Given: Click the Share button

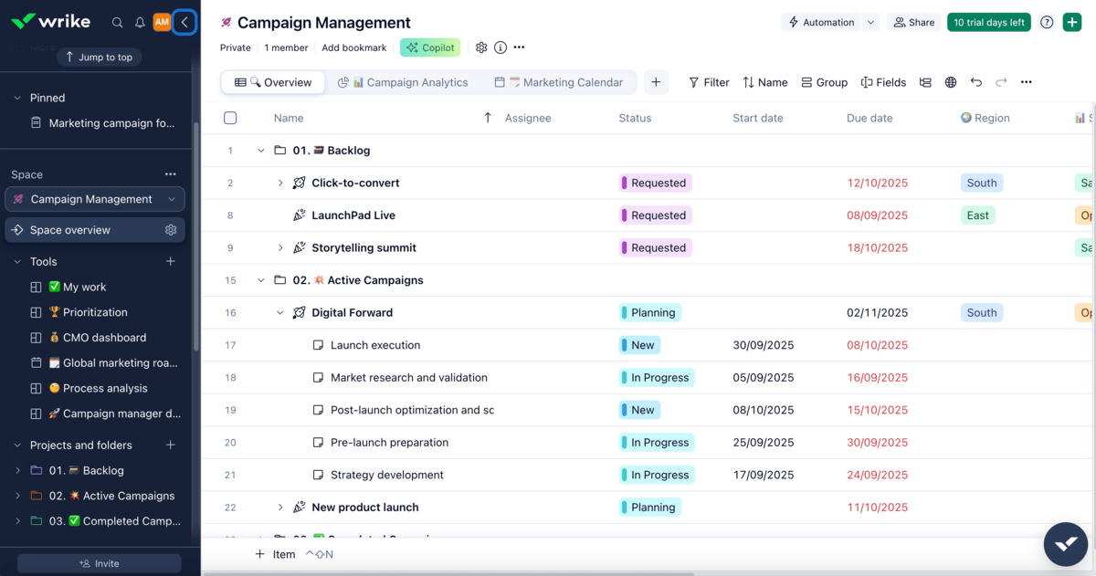Looking at the screenshot, I should pyautogui.click(x=912, y=20).
